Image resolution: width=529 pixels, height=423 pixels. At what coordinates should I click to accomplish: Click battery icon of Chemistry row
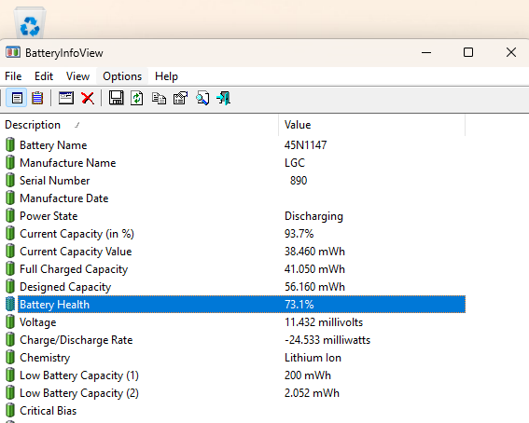tap(10, 358)
